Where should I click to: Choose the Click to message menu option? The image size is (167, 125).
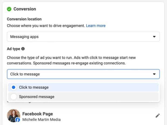pos(83,87)
